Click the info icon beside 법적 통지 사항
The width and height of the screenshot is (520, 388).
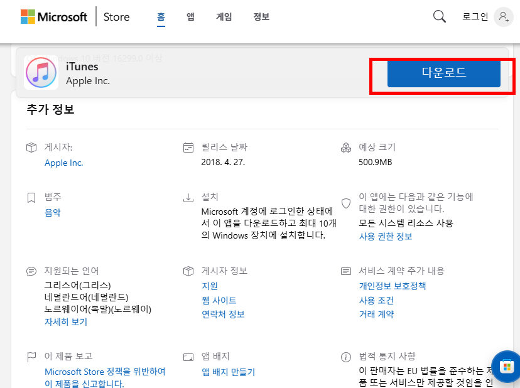[x=346, y=357]
